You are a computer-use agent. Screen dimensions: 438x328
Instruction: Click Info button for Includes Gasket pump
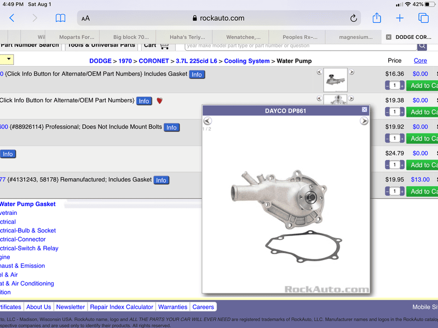pyautogui.click(x=197, y=74)
